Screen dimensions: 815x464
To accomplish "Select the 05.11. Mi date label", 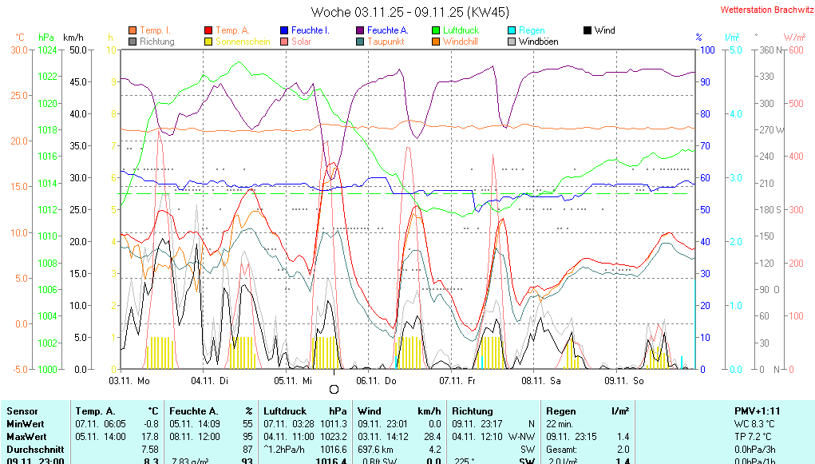I will tap(293, 381).
